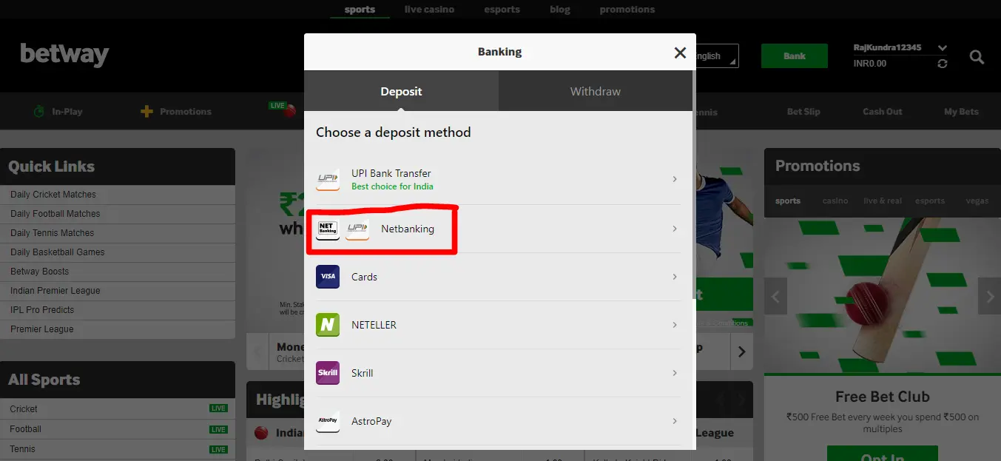Click the Banking dialog scrollbar

pos(694,185)
